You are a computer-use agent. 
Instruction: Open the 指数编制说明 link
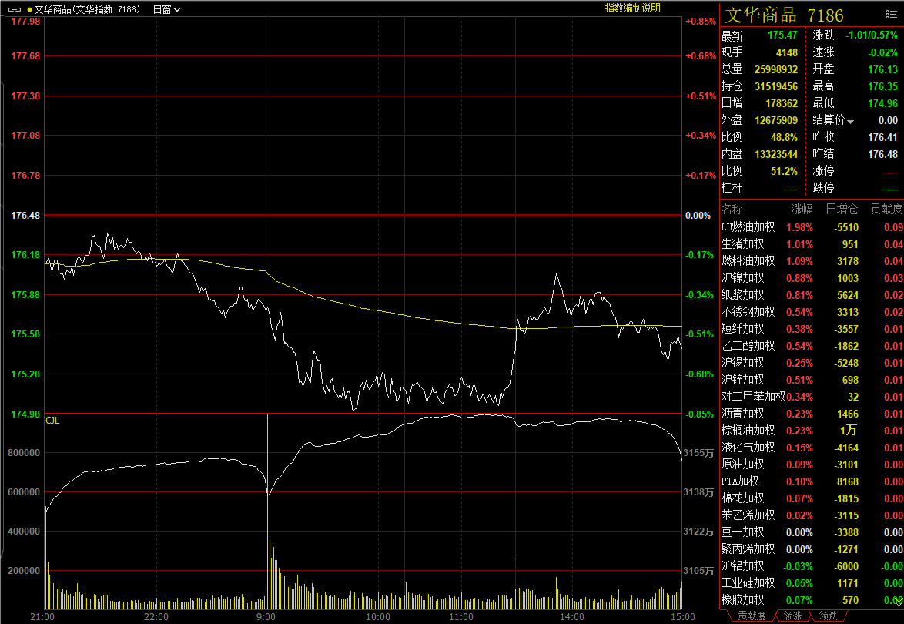[x=632, y=8]
